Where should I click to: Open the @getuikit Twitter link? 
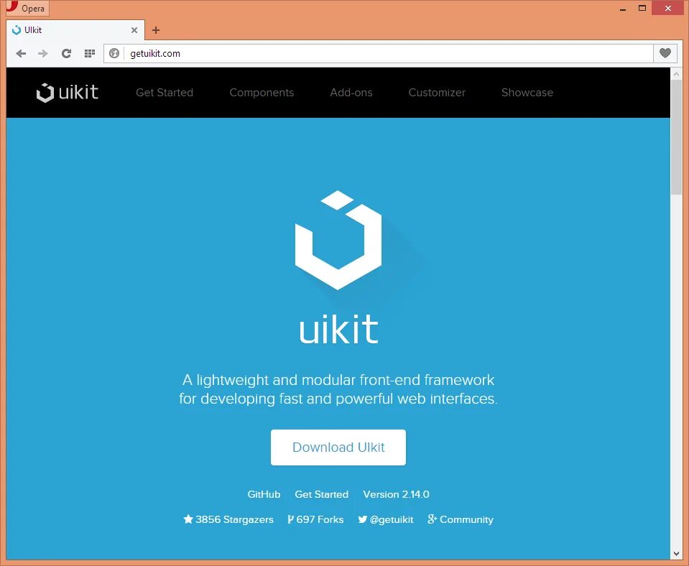[385, 519]
